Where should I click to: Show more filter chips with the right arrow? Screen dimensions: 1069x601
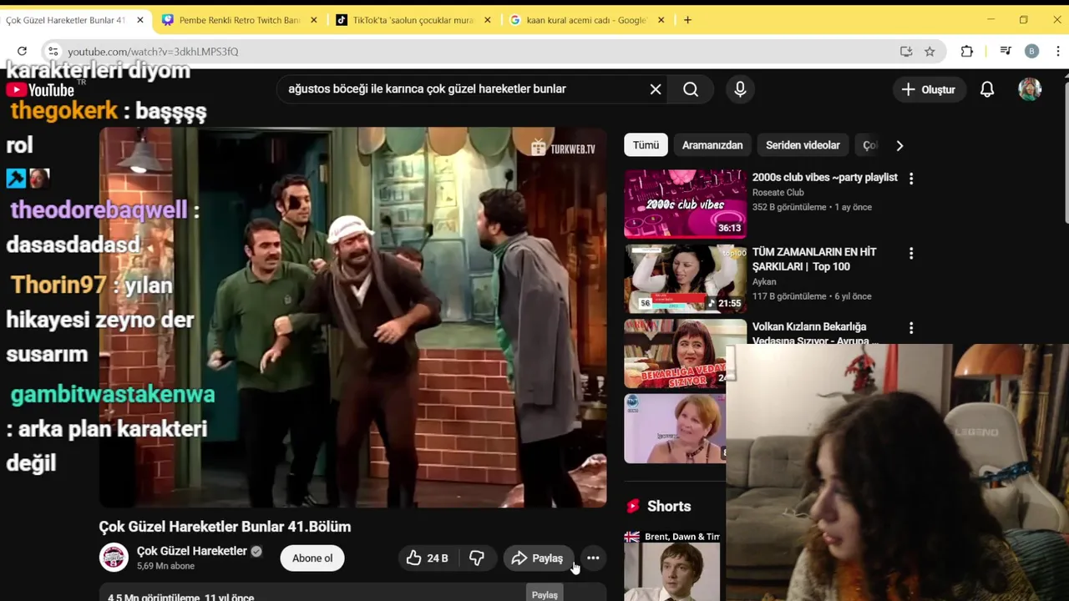point(899,145)
